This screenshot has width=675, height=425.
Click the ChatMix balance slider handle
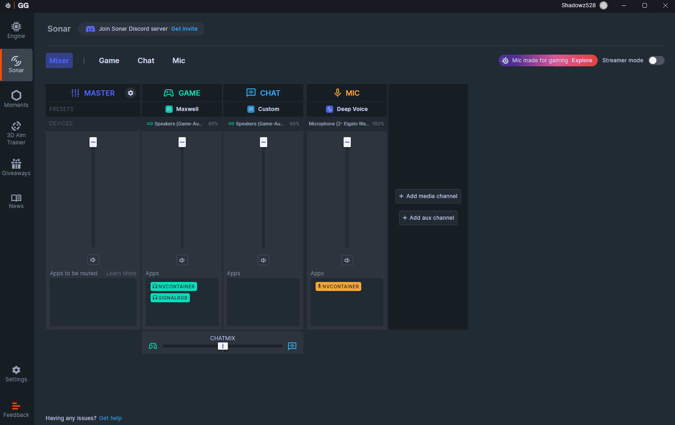point(223,346)
